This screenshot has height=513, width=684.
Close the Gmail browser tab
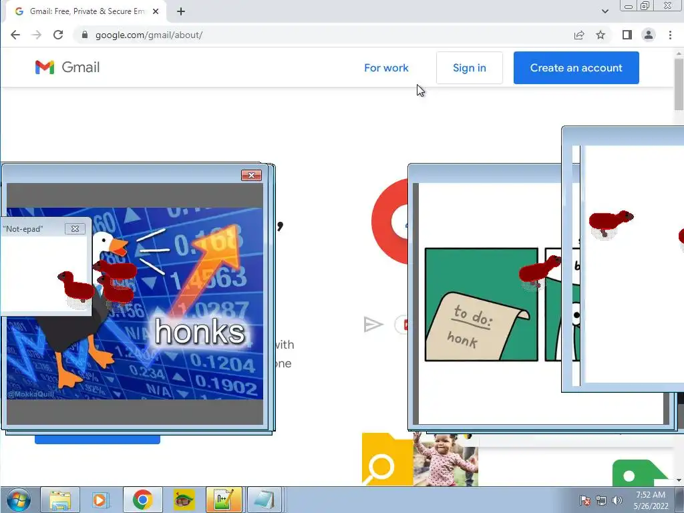click(x=155, y=11)
